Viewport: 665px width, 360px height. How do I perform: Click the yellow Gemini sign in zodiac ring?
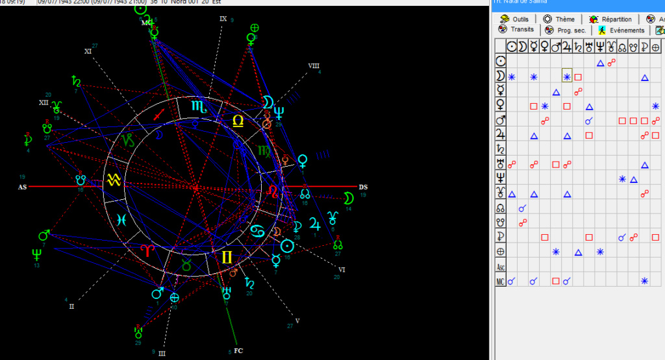point(227,258)
